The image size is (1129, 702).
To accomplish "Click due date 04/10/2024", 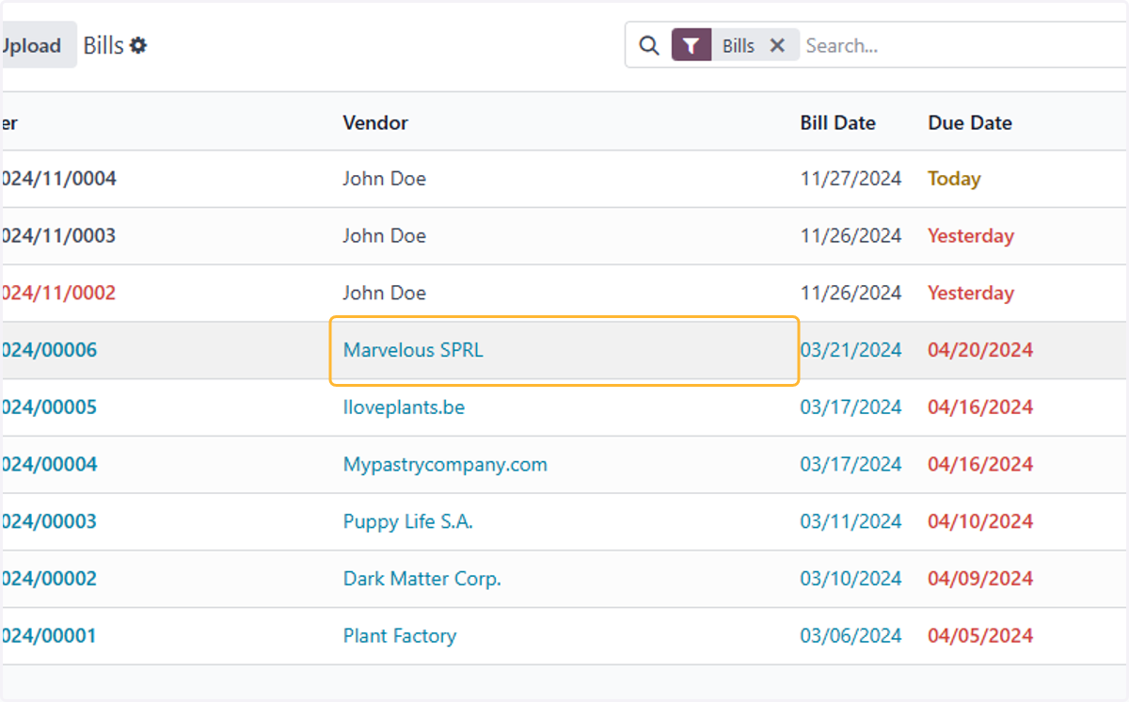I will 980,521.
